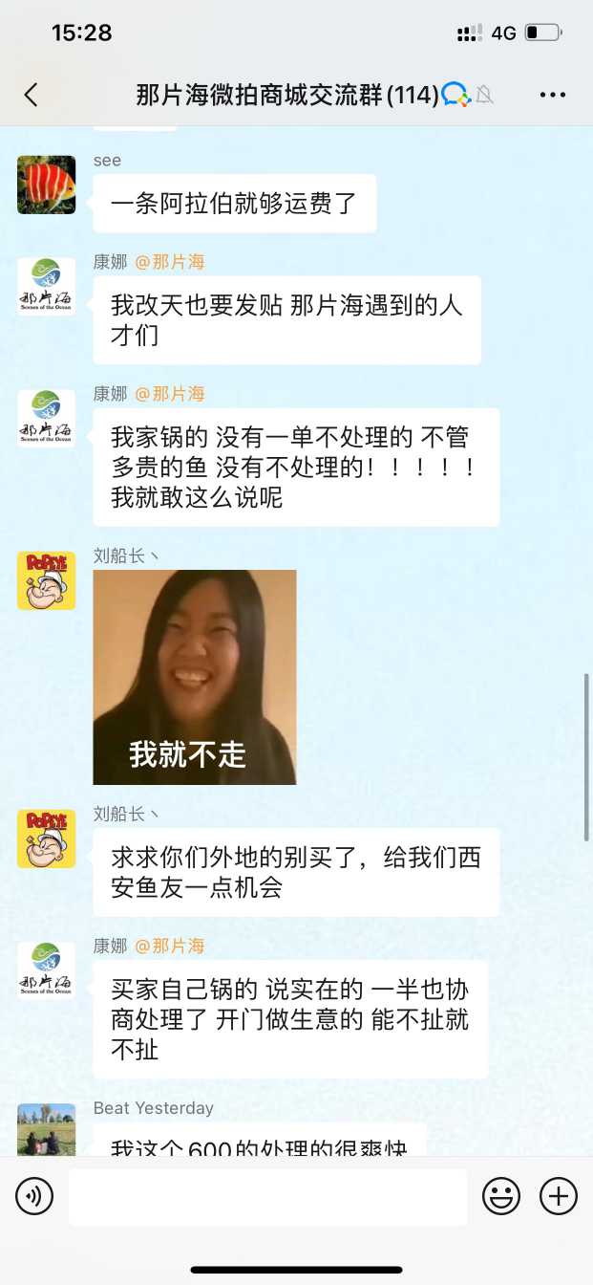
Task: Tap the colorful chat badge beside group title
Action: click(x=456, y=95)
